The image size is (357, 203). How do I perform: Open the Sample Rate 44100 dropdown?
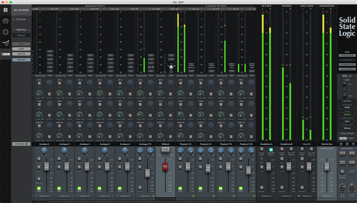pos(347,107)
